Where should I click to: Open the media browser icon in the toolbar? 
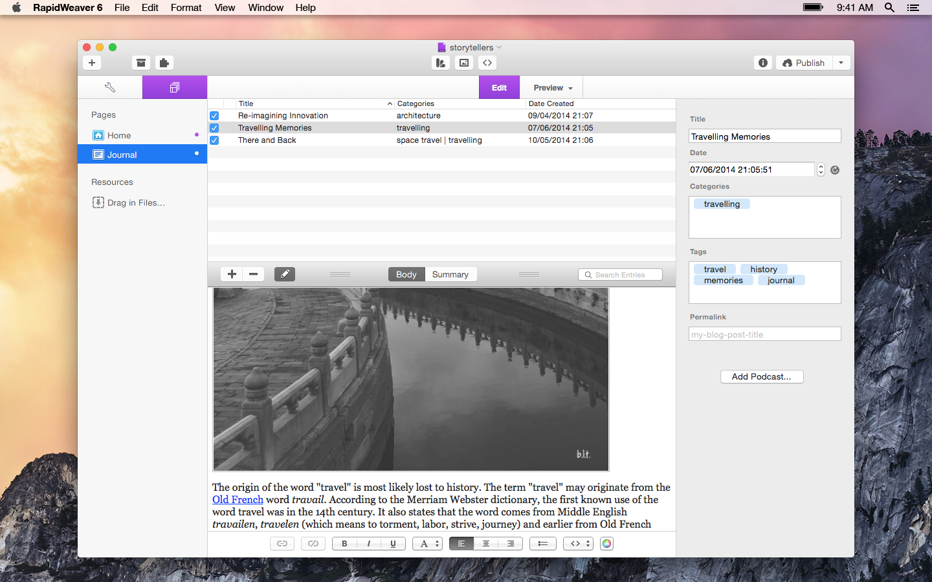[x=463, y=63]
